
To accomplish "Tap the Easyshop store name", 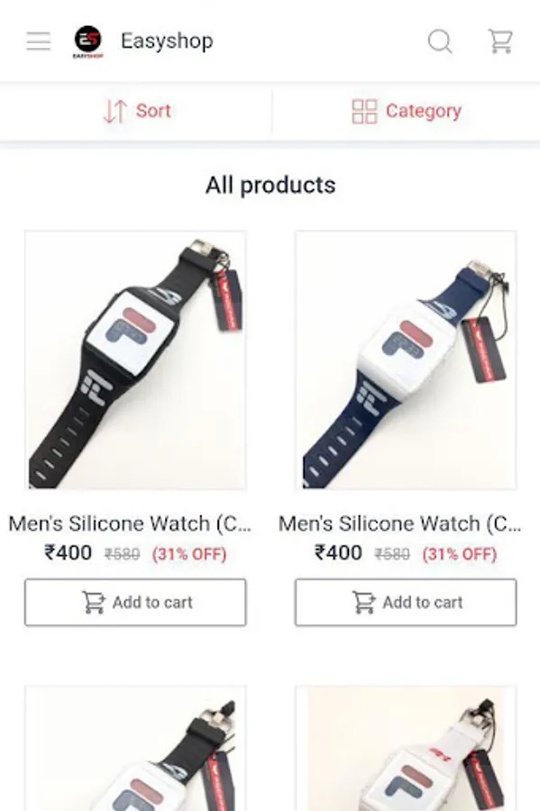I will [x=167, y=41].
